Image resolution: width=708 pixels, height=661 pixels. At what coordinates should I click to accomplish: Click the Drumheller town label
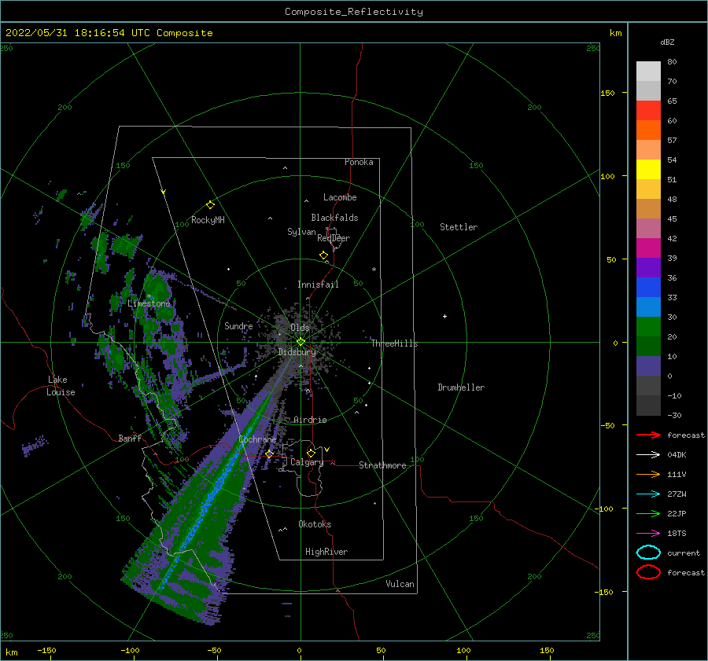click(x=461, y=387)
